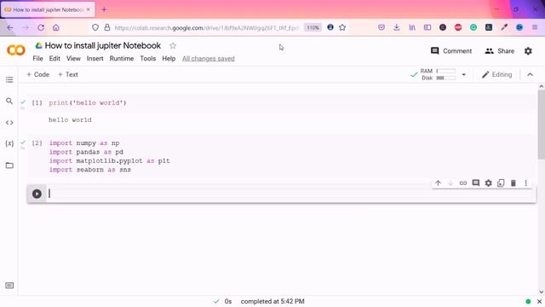This screenshot has height=307, width=545.
Task: Open the code snippets icon
Action: pyautogui.click(x=9, y=123)
